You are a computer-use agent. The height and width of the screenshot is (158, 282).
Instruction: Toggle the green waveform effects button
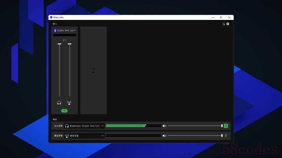64,111
